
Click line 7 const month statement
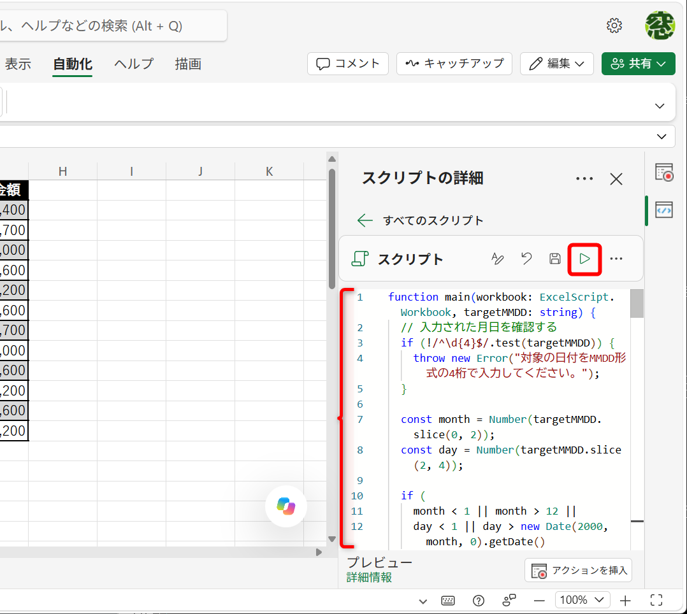[x=501, y=427]
